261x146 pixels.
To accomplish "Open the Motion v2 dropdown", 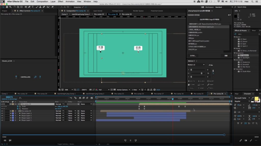I will 203,65.
